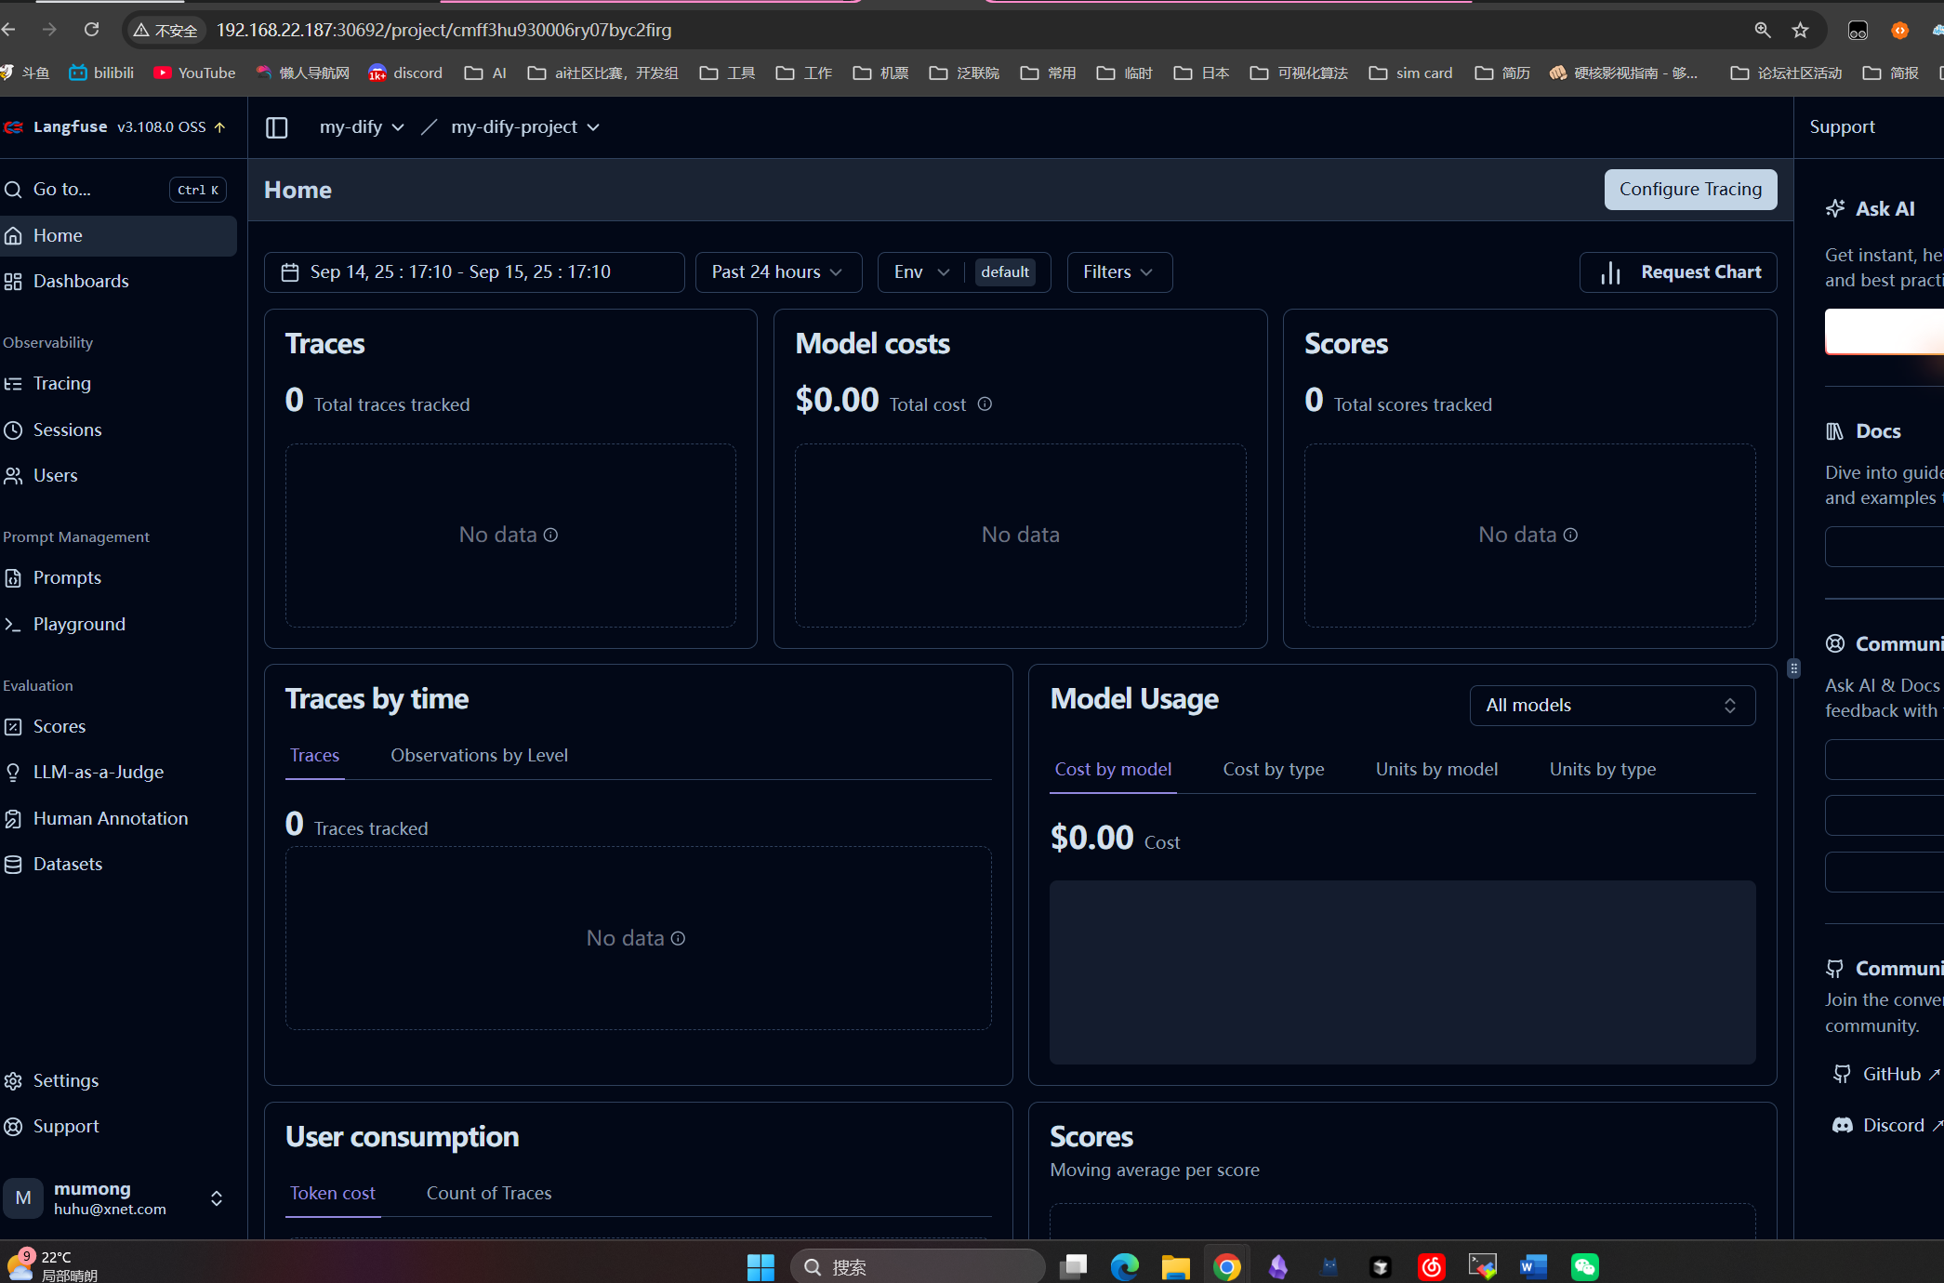Click the Total cost info icon
Image resolution: width=1944 pixels, height=1283 pixels.
[x=985, y=404]
